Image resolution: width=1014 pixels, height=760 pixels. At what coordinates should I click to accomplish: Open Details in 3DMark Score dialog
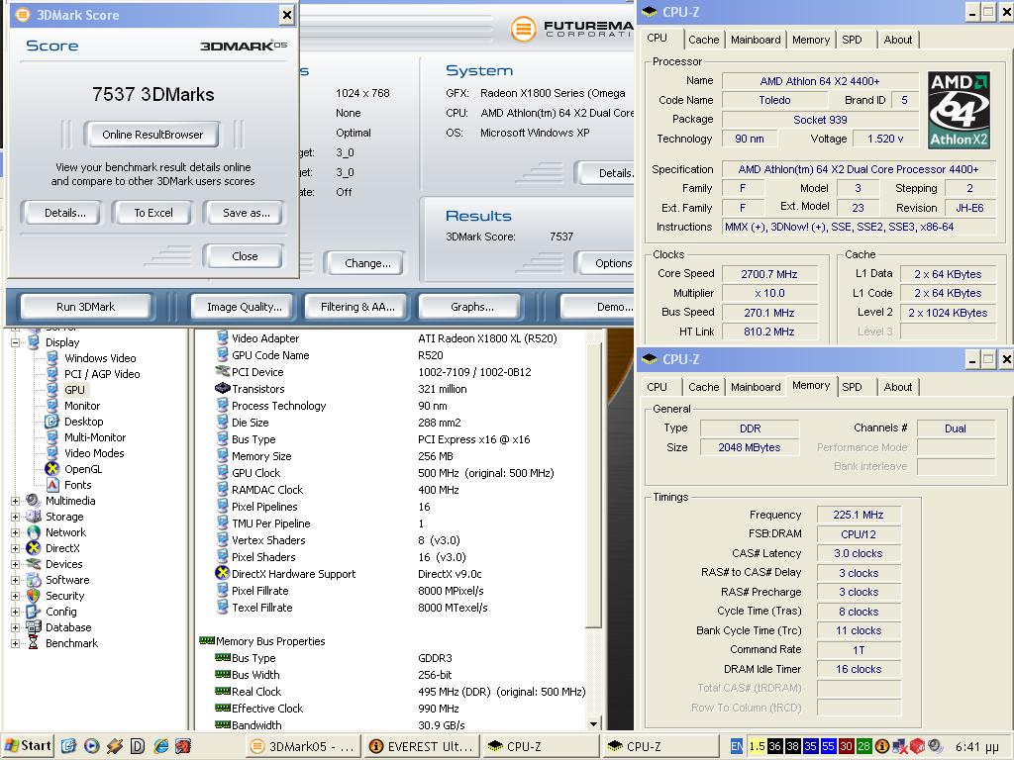click(62, 213)
